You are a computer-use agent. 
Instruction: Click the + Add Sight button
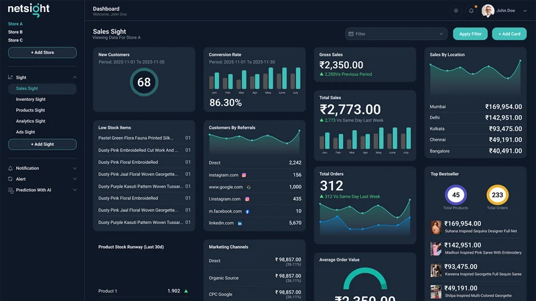42,144
